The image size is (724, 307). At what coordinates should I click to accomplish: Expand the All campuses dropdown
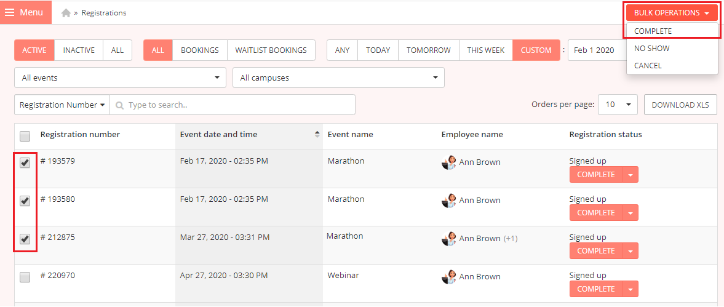coord(338,78)
